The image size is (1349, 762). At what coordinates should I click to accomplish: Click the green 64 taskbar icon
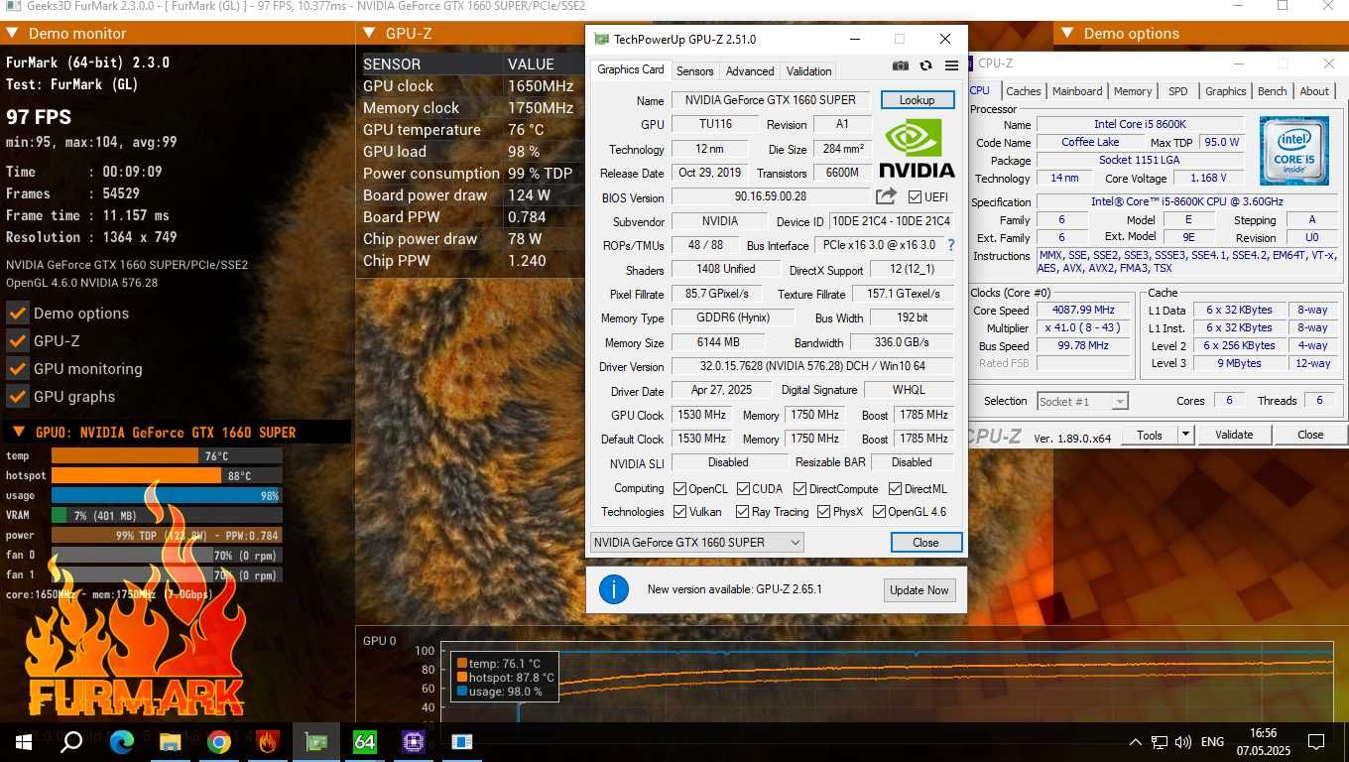(365, 742)
